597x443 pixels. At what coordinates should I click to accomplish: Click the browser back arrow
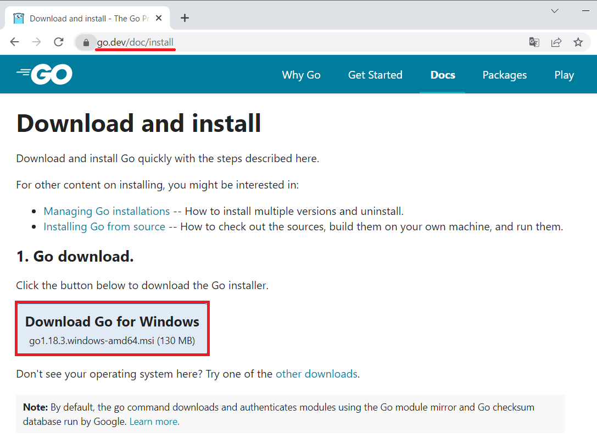[14, 42]
